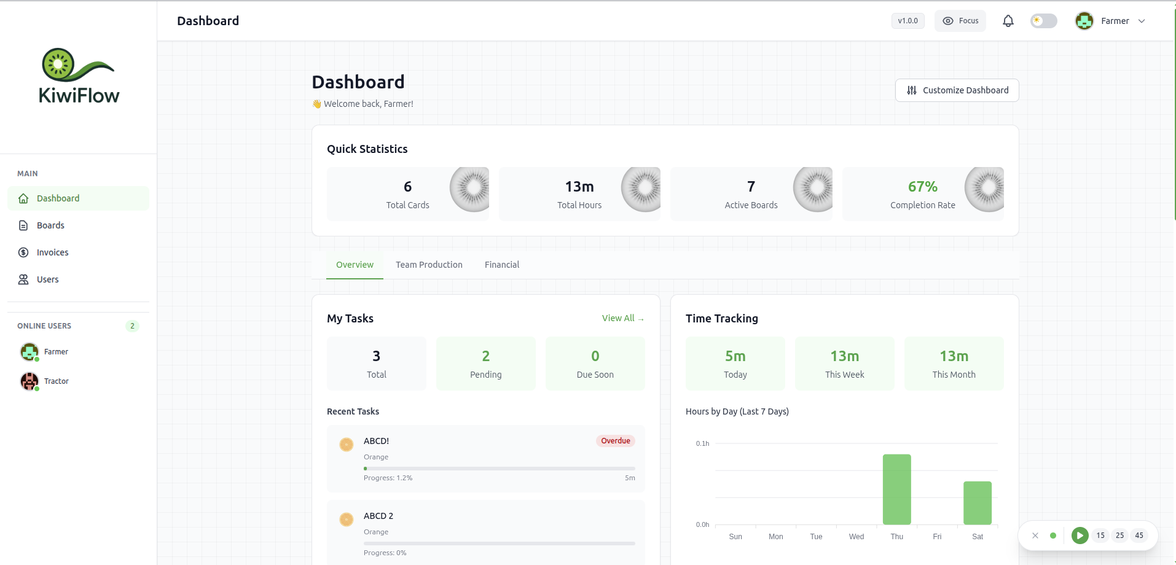Open the Customize Dashboard options

(957, 90)
